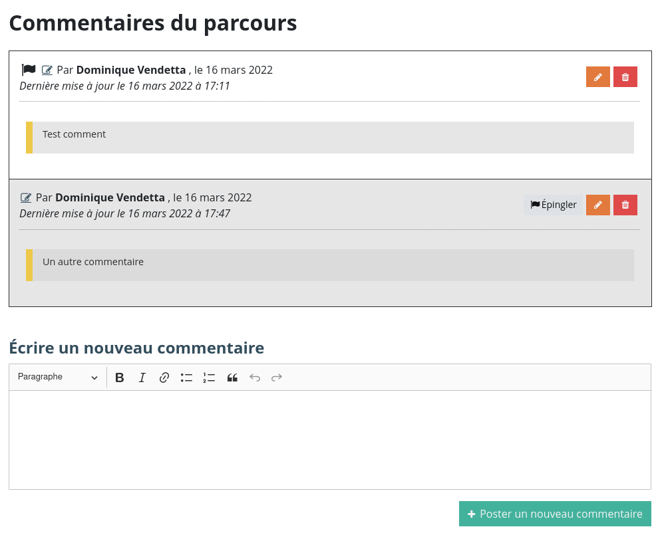Edit 'Un autre commentaire' with pencil button
660x533 pixels.
pyautogui.click(x=597, y=205)
